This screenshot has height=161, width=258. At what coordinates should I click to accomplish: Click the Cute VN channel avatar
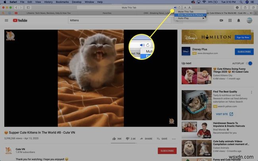[x=8, y=150]
